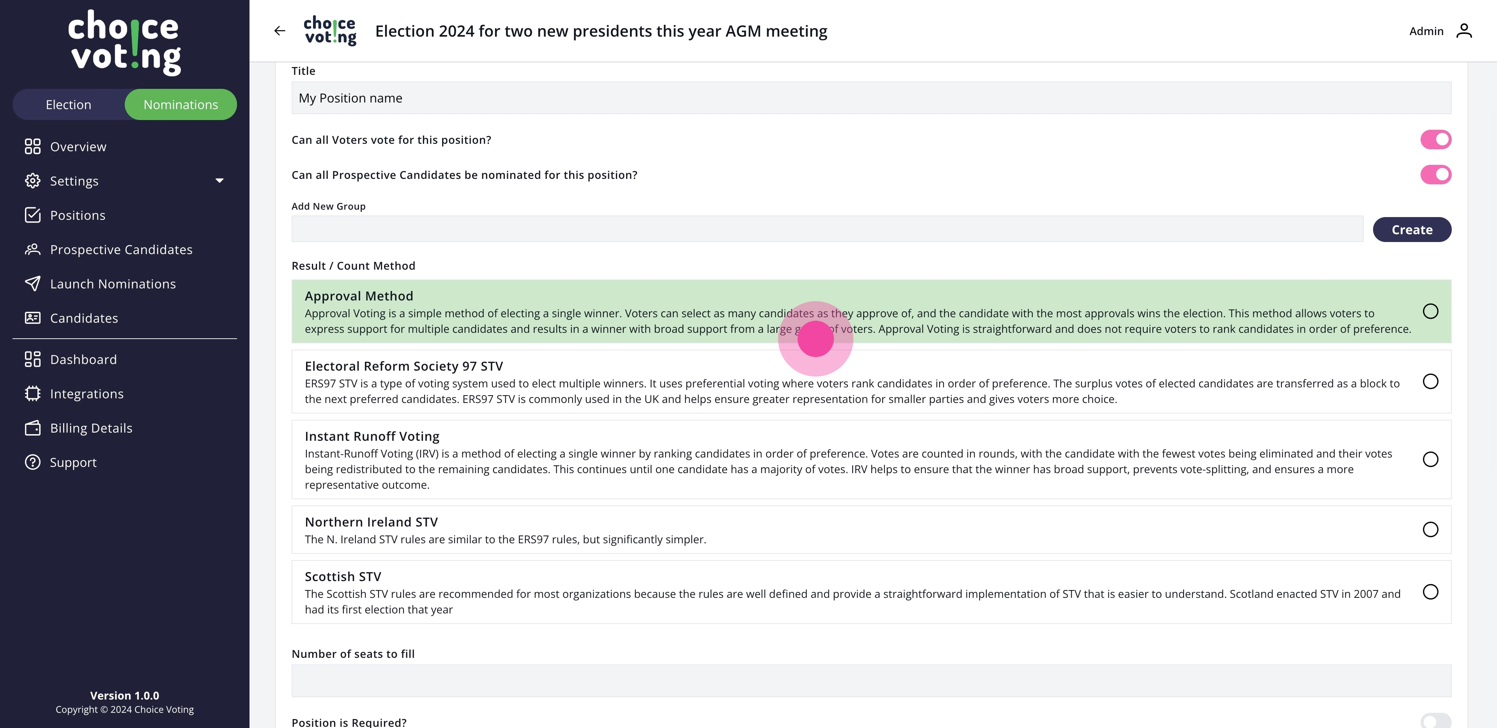Open the Dashboard menu item

(83, 359)
